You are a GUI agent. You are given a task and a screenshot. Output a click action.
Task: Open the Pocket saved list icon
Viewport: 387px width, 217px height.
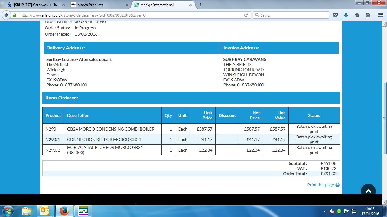coord(335,15)
